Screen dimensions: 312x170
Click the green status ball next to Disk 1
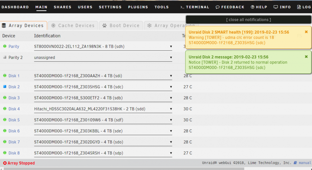[x=5, y=75]
